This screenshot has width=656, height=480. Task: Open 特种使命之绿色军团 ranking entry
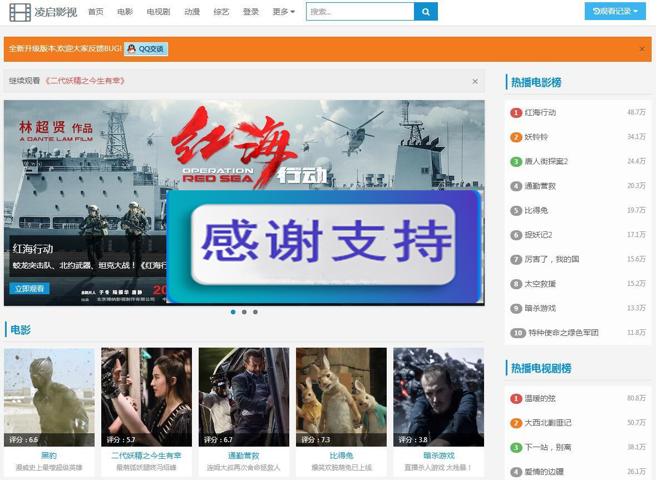pos(563,333)
